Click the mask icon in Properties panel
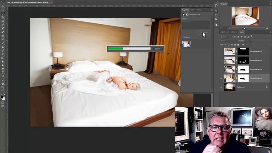 click(187, 15)
